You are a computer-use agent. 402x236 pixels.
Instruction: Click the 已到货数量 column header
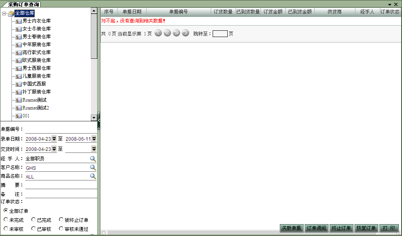pos(248,12)
